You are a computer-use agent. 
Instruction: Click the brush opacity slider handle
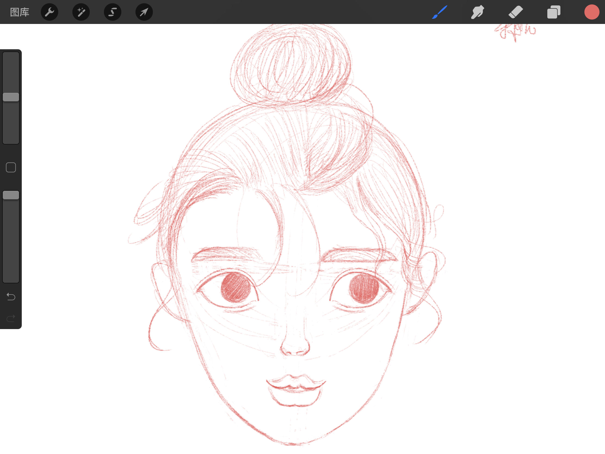click(x=11, y=195)
